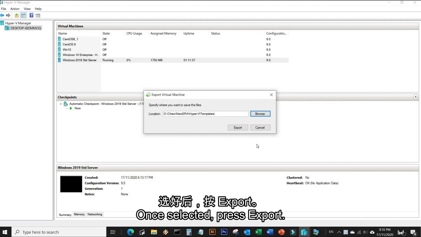Open Calculator from the taskbar
This screenshot has height=237, width=421.
189,232
